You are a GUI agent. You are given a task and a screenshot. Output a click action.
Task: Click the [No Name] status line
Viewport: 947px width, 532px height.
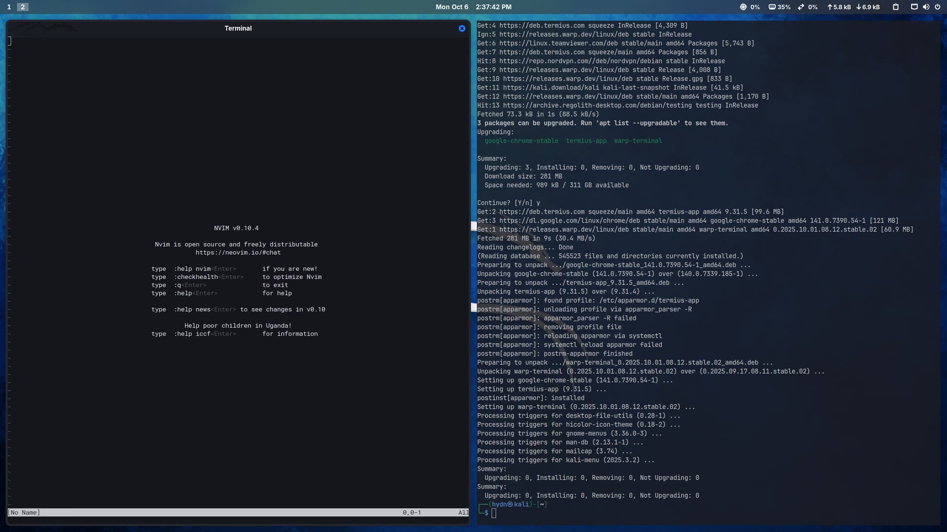coord(24,513)
